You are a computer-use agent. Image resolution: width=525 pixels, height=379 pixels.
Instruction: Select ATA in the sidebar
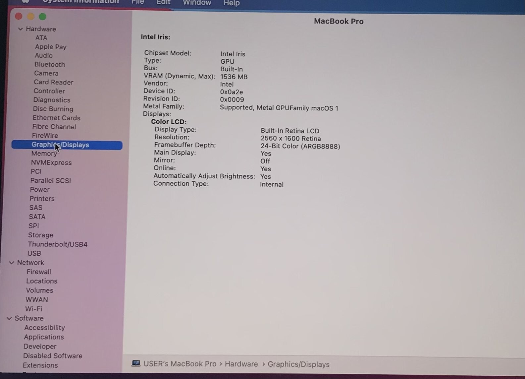pyautogui.click(x=41, y=38)
